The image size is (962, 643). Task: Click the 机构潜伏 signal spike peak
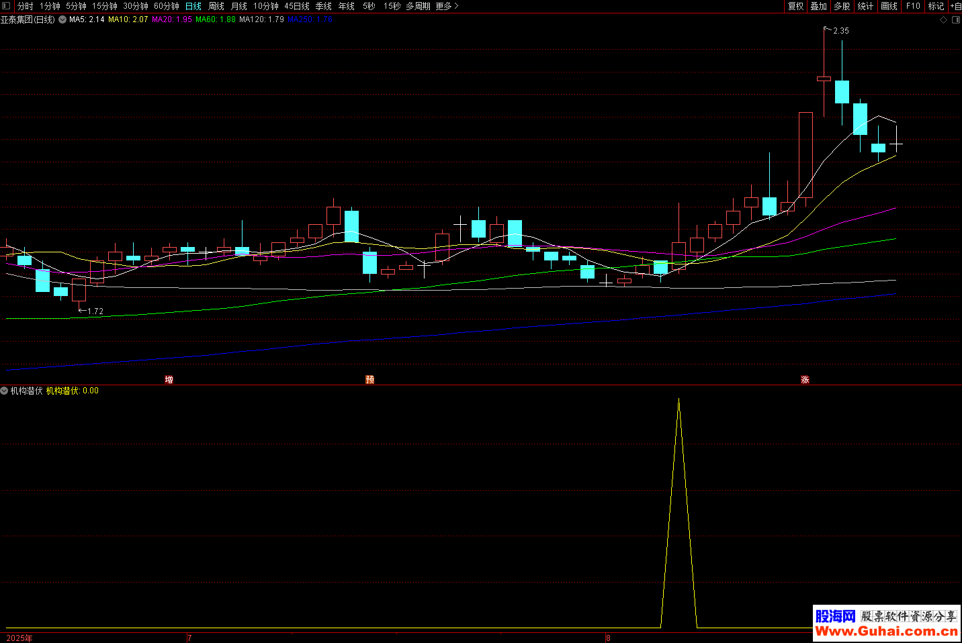click(x=679, y=401)
